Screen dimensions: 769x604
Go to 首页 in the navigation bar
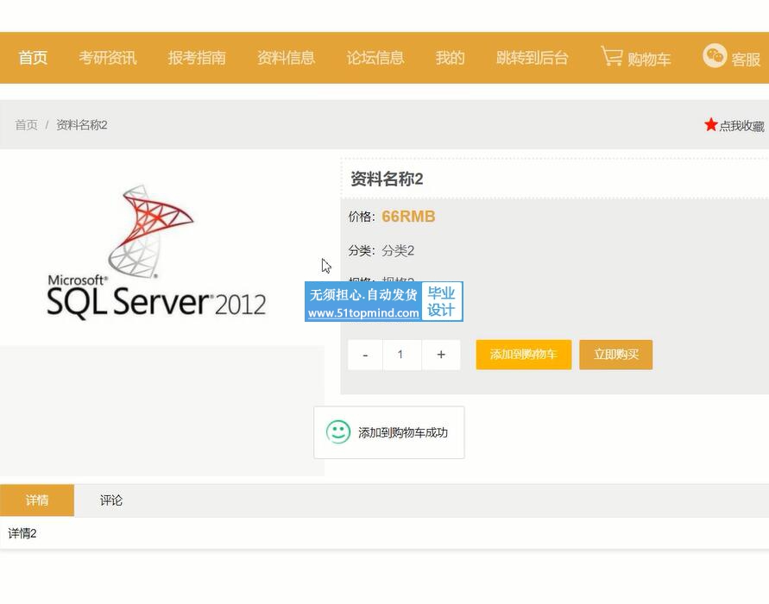[33, 58]
